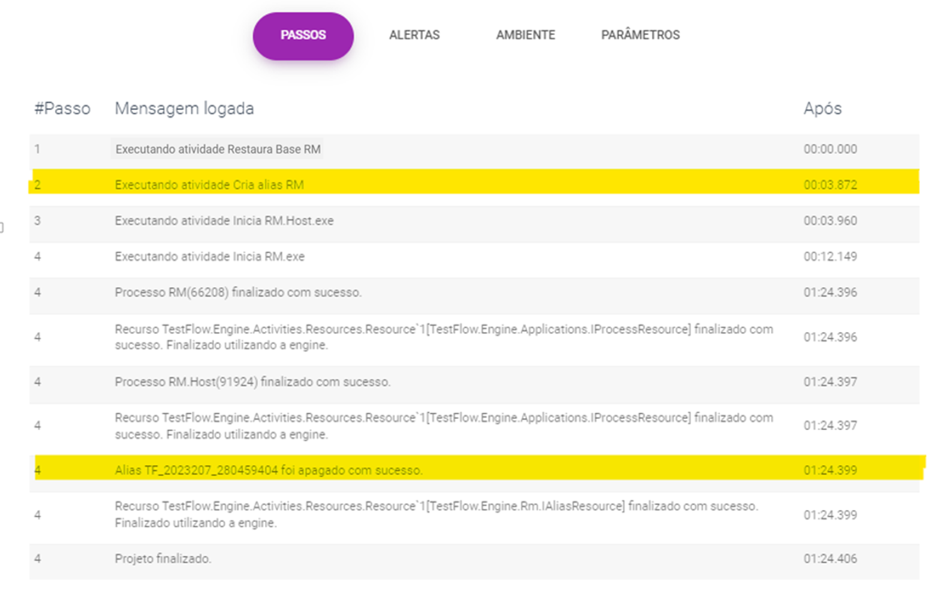
Task: Go to the PARÂMETROS tab
Action: coord(640,35)
